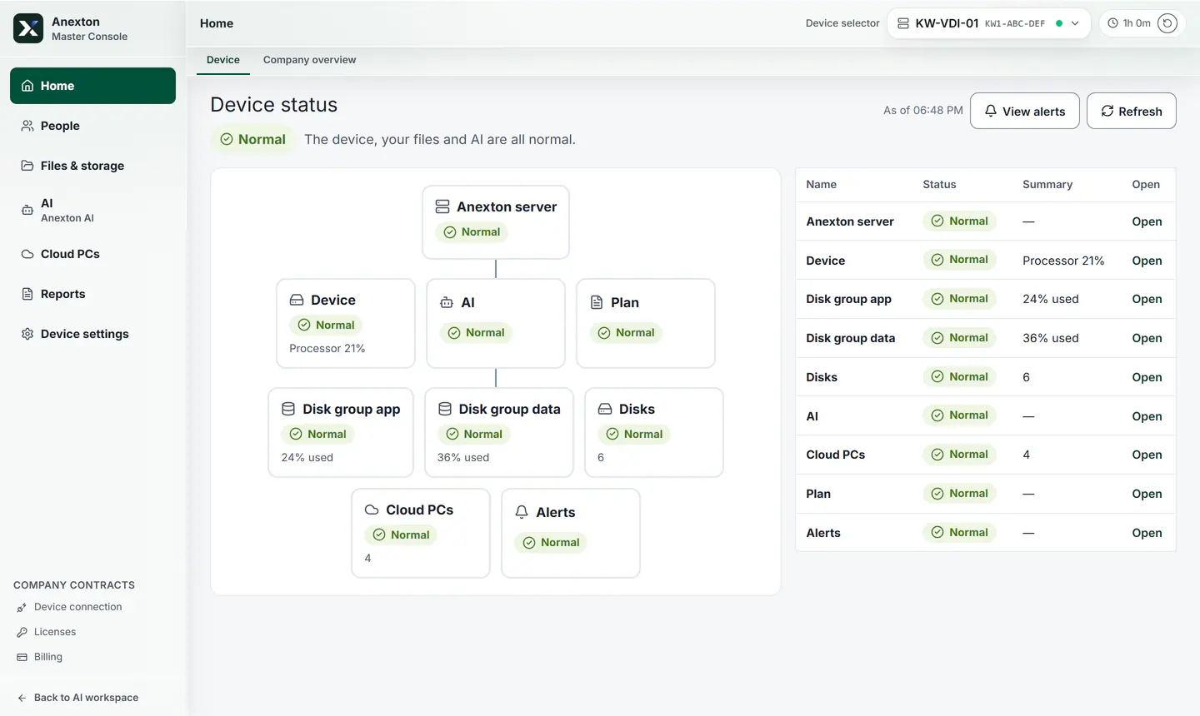Screen dimensions: 1200x716
Task: Click the 'Name' column header
Action: click(821, 184)
